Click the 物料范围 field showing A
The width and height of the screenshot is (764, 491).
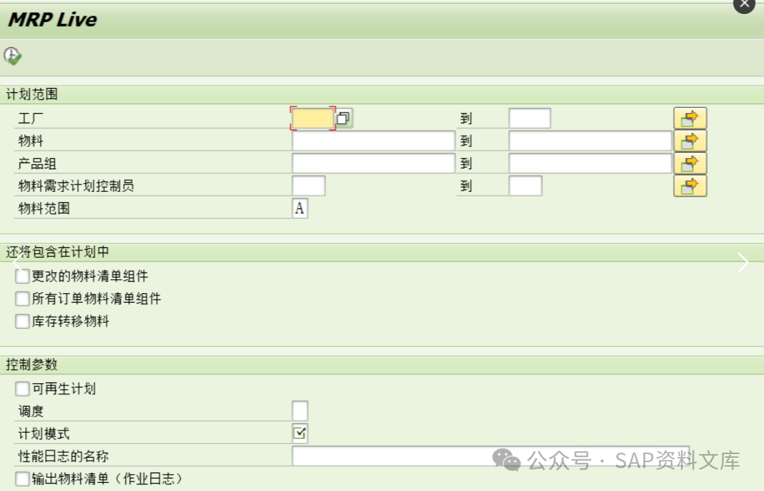299,209
